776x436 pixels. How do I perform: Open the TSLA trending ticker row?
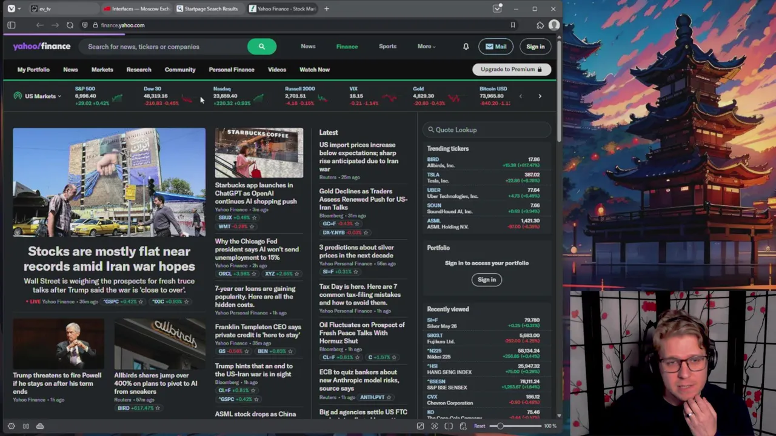click(483, 178)
